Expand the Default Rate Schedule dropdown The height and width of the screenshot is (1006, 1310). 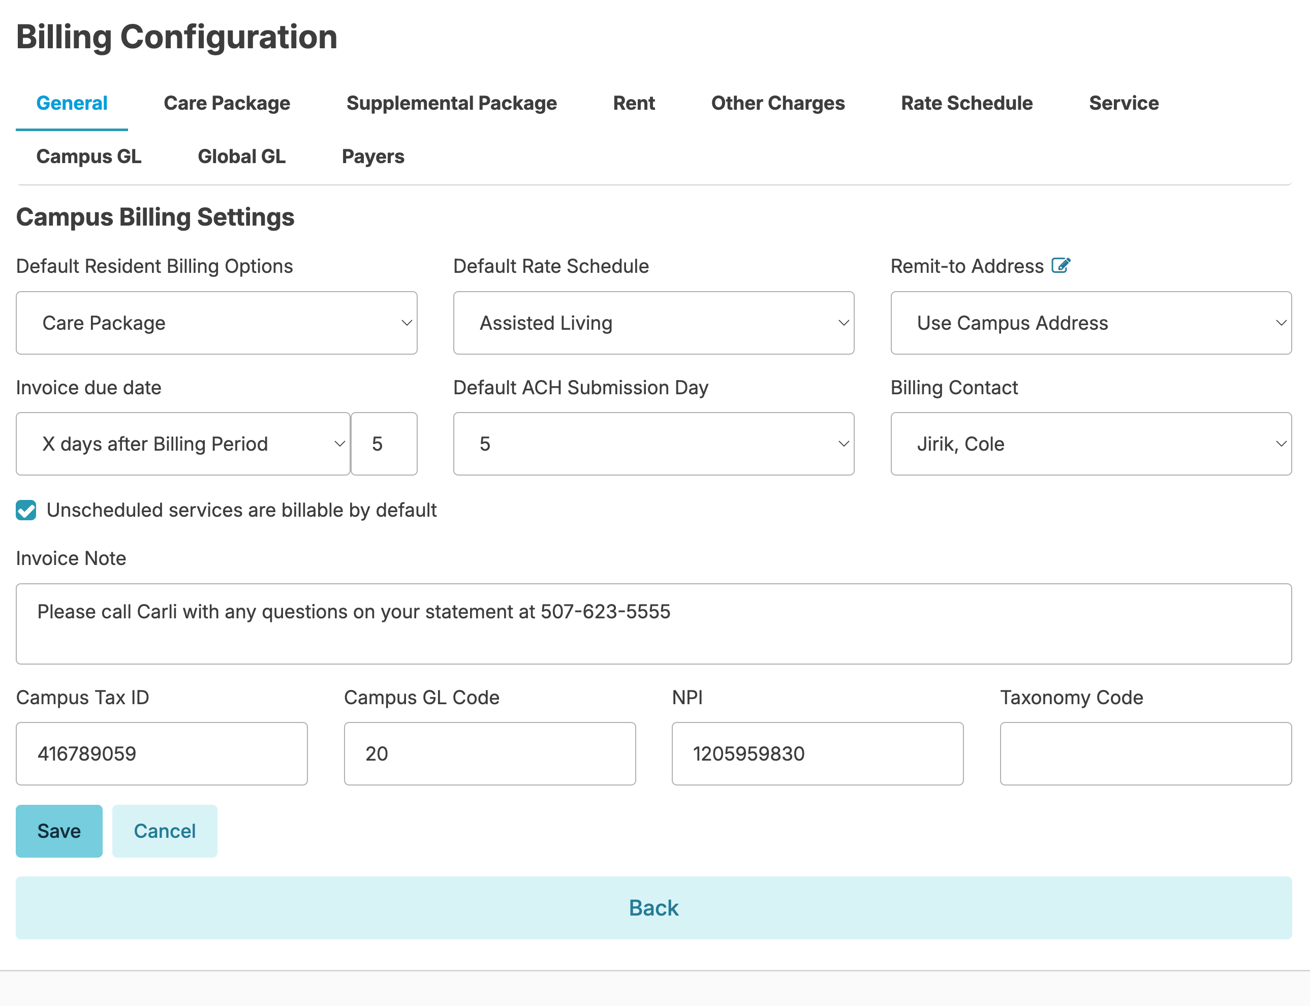point(653,323)
